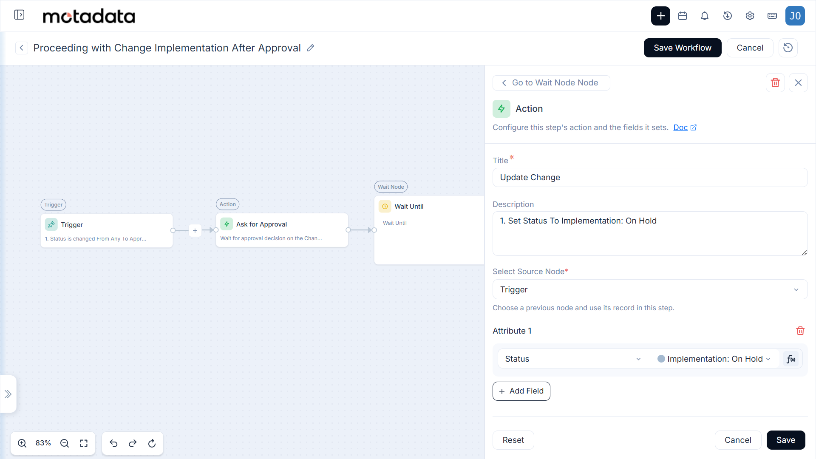Click the 83% zoom level text
The width and height of the screenshot is (816, 459).
point(43,443)
